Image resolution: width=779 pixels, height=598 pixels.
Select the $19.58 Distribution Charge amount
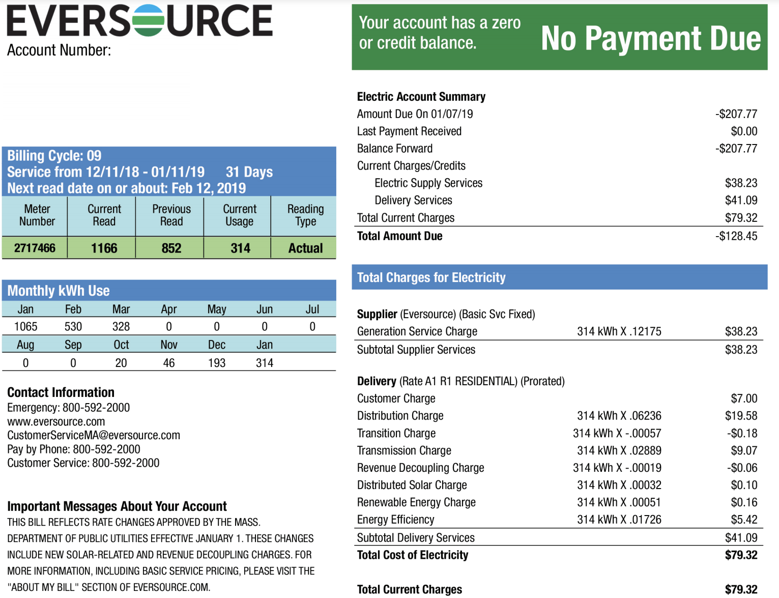[x=741, y=416]
